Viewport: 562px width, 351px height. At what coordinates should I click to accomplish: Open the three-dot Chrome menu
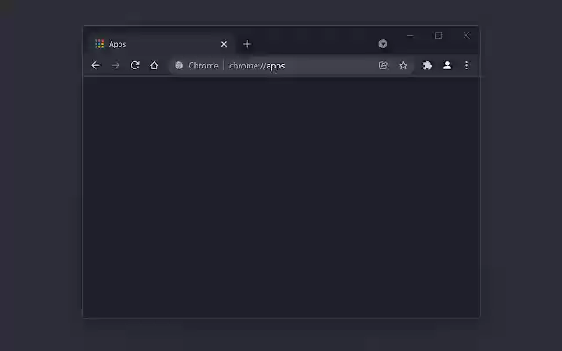click(466, 66)
